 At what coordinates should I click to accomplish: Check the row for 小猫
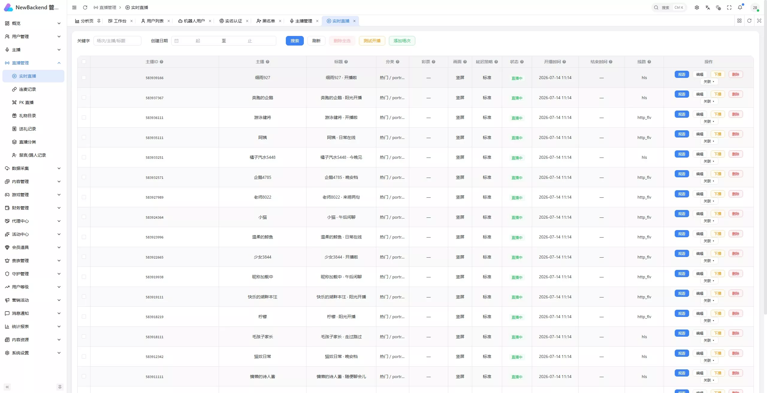[84, 217]
